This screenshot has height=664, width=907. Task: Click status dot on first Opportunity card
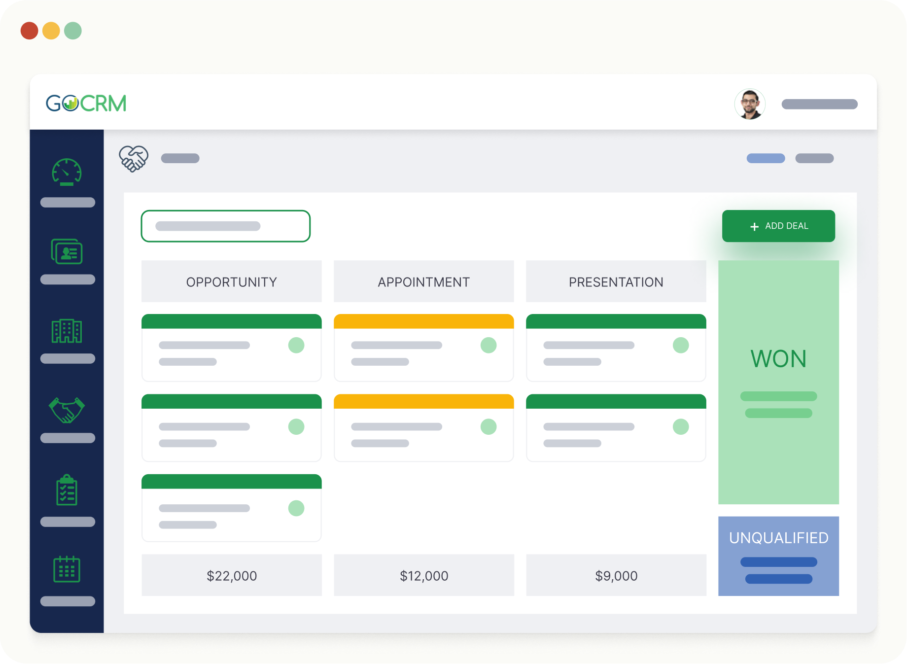point(296,345)
